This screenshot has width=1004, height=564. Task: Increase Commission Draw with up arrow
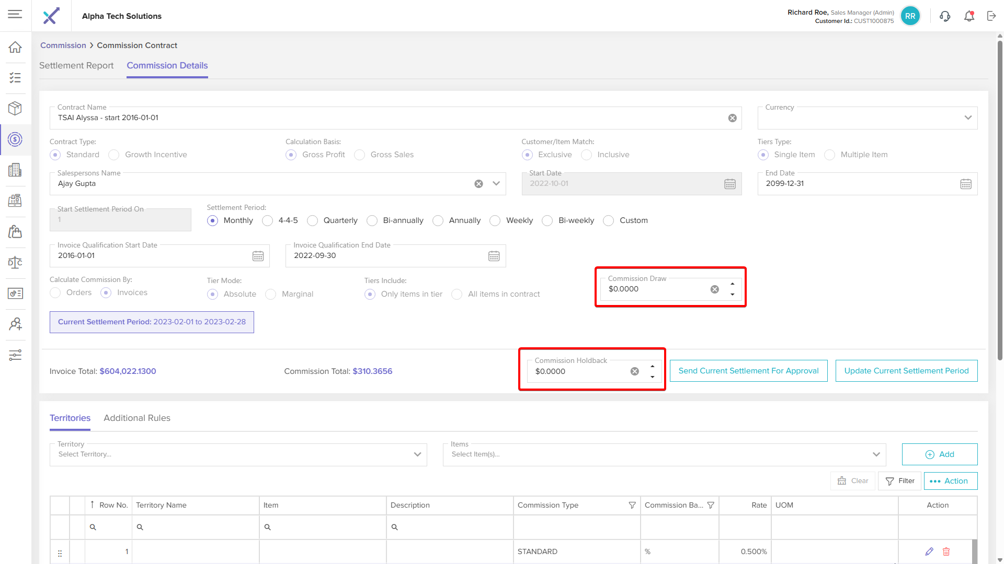coord(732,284)
